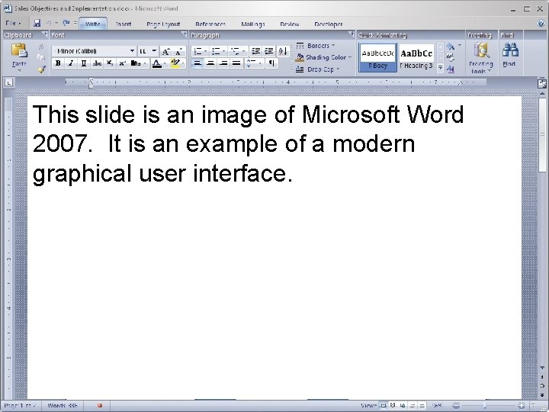
Task: Click the Undo arrow icon
Action: 48,23
